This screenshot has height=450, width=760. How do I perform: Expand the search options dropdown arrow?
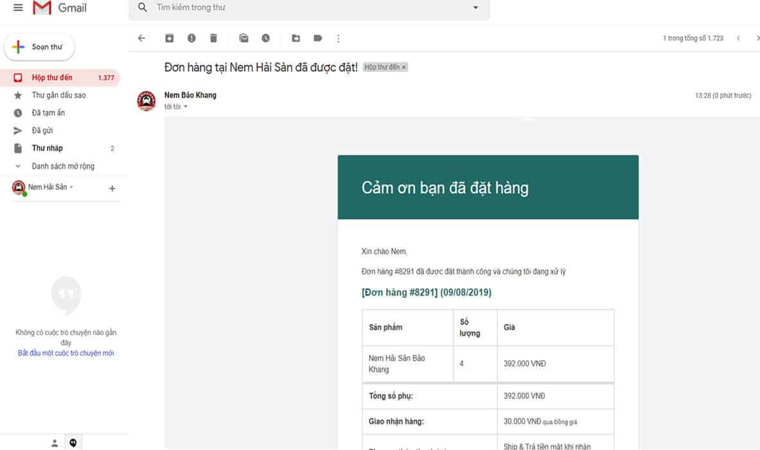pyautogui.click(x=475, y=8)
